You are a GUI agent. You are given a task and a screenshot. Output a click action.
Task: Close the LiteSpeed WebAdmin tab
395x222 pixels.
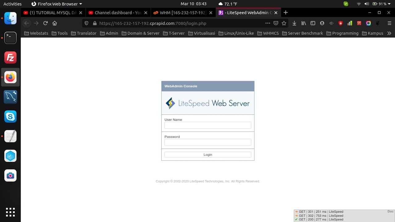[276, 13]
